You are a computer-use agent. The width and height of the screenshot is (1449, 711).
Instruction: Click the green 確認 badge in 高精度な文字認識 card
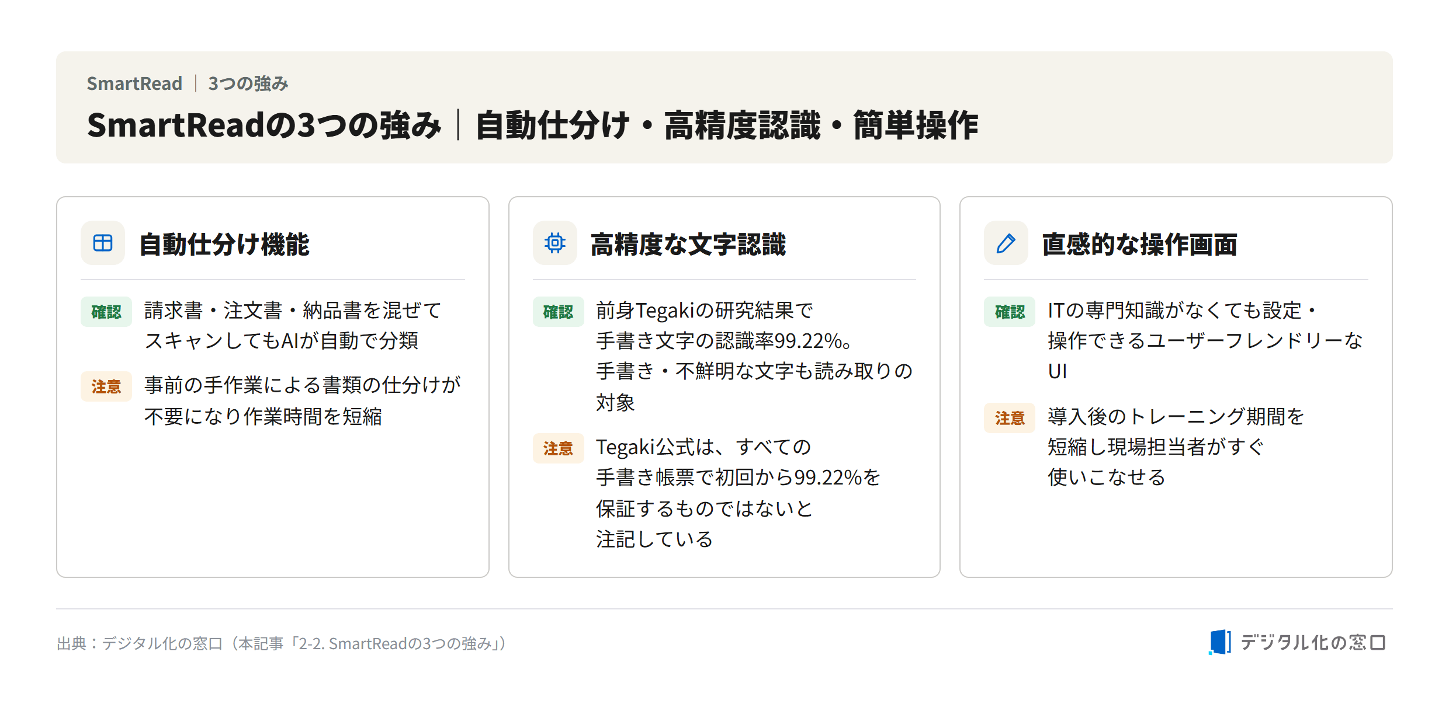[558, 312]
